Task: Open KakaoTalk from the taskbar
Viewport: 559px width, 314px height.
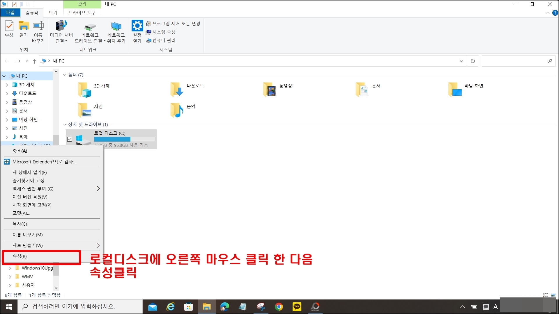Action: pyautogui.click(x=297, y=307)
